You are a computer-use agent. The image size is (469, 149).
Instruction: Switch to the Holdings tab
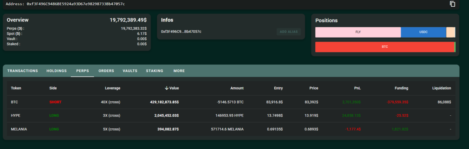[57, 71]
